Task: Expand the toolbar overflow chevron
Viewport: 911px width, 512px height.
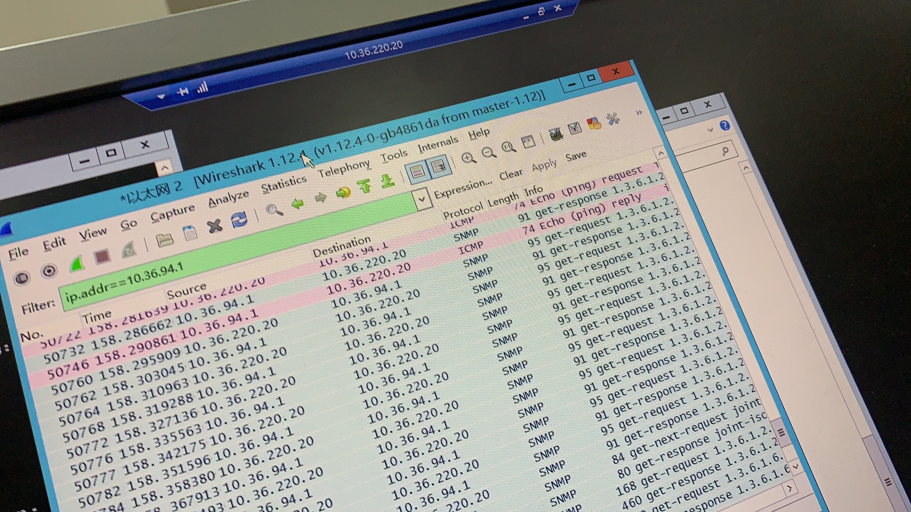Action: coord(639,113)
